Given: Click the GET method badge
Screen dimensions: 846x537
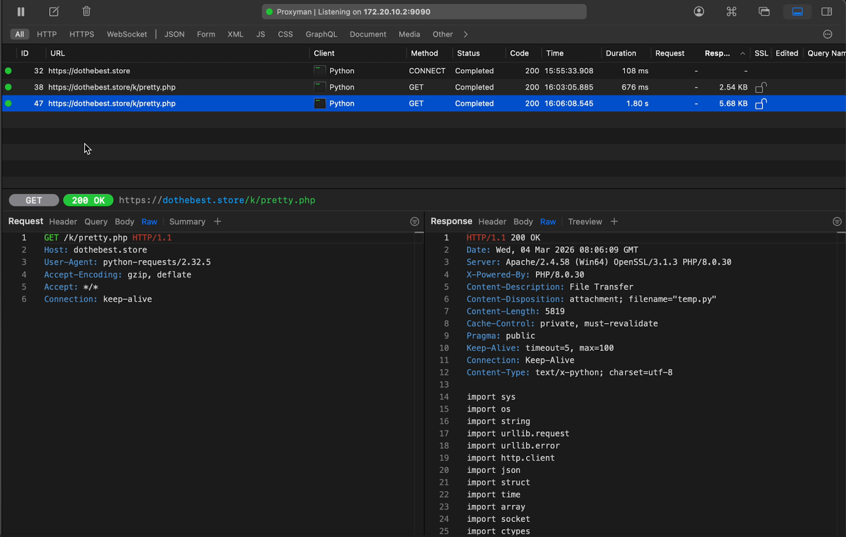Looking at the screenshot, I should pos(34,200).
